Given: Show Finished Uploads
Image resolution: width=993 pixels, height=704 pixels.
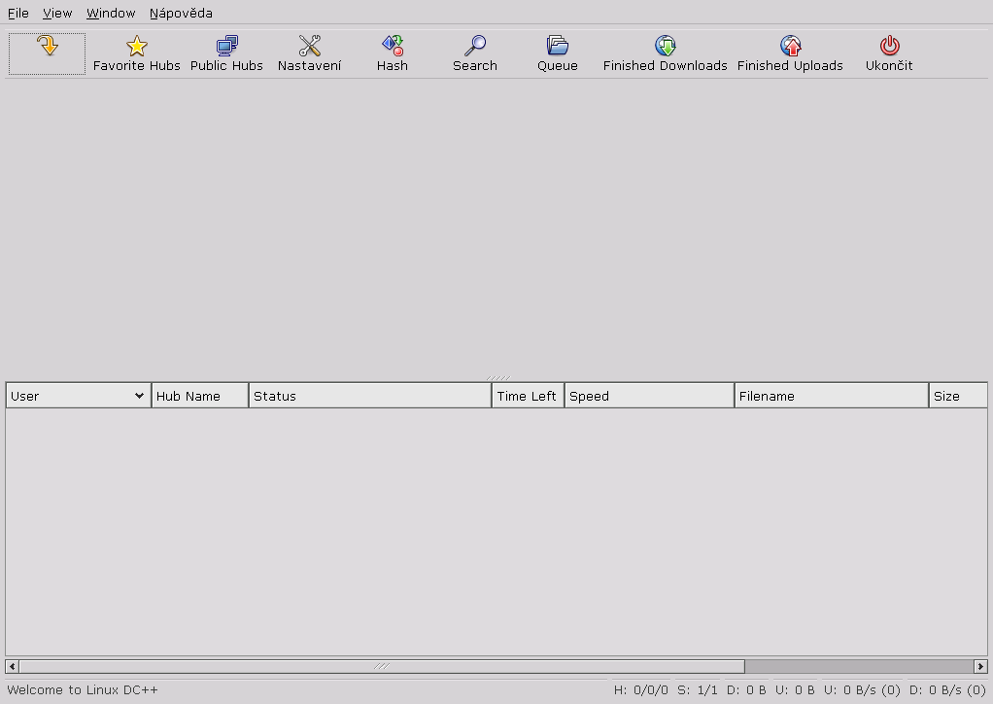Looking at the screenshot, I should coord(791,46).
